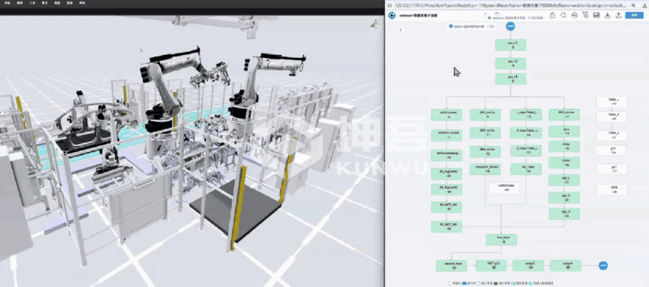The width and height of the screenshot is (649, 287).
Task: Expand the left side panel chevron
Action: click(401, 30)
